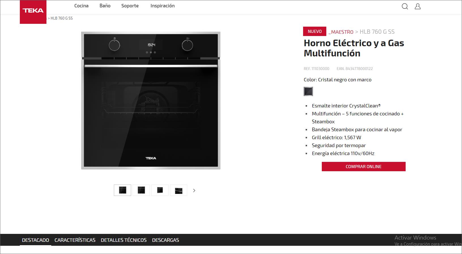Click the top-left HLB 760 G SS breadcrumb
The height and width of the screenshot is (254, 462).
click(x=61, y=18)
